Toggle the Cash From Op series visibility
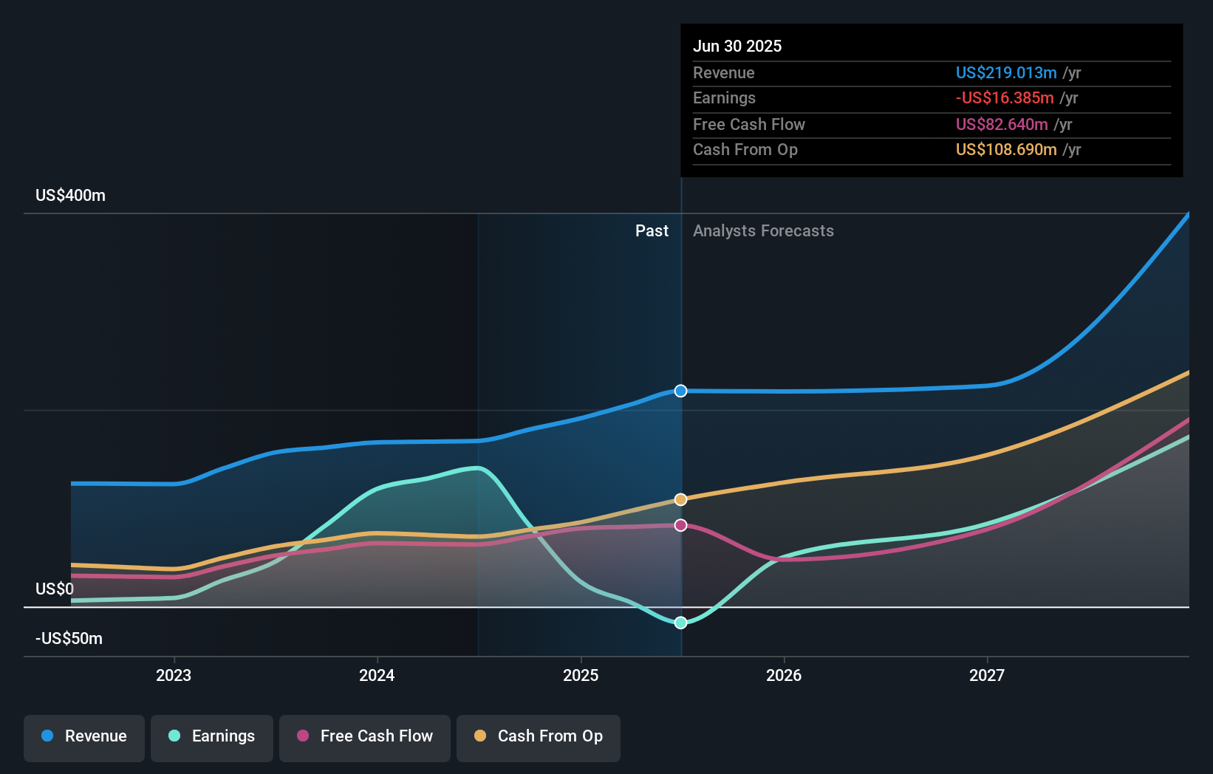Image resolution: width=1213 pixels, height=774 pixels. tap(538, 736)
